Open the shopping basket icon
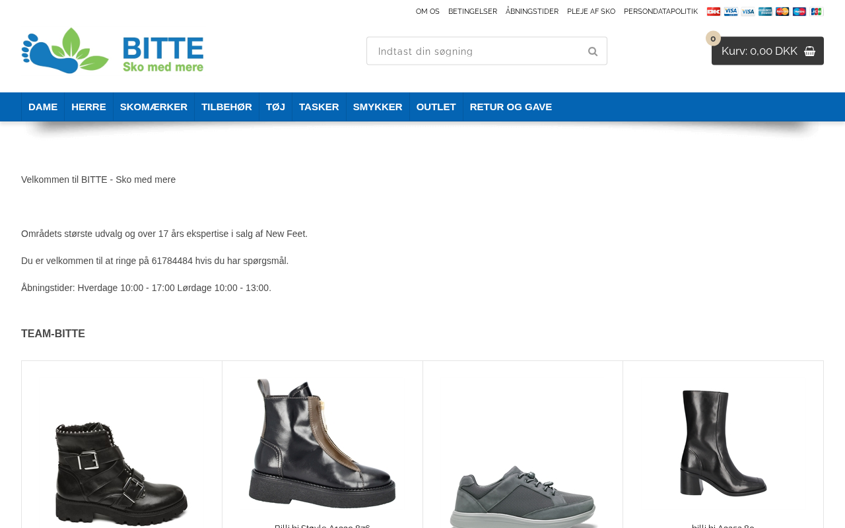Screen dimensions: 845x528 click(809, 51)
